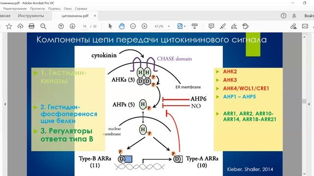Click the Type-A ARRs label
314x176 pixels.
(x=202, y=158)
